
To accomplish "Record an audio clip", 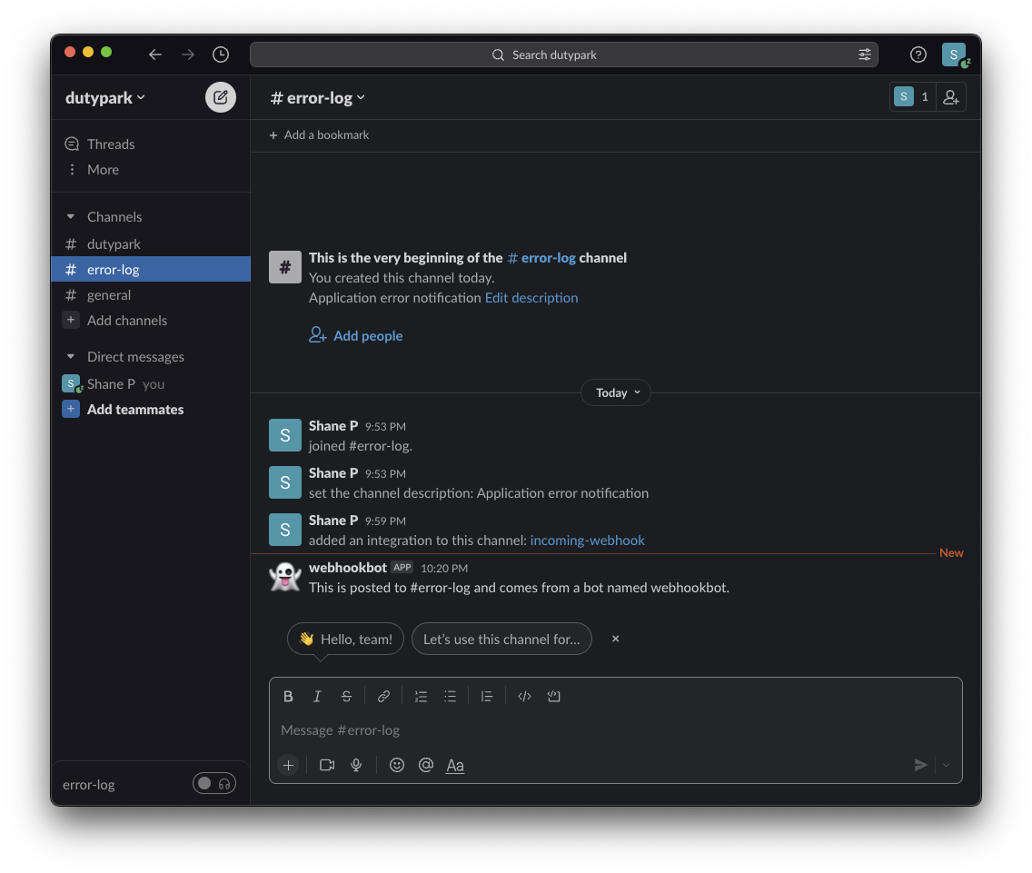I will pyautogui.click(x=356, y=765).
